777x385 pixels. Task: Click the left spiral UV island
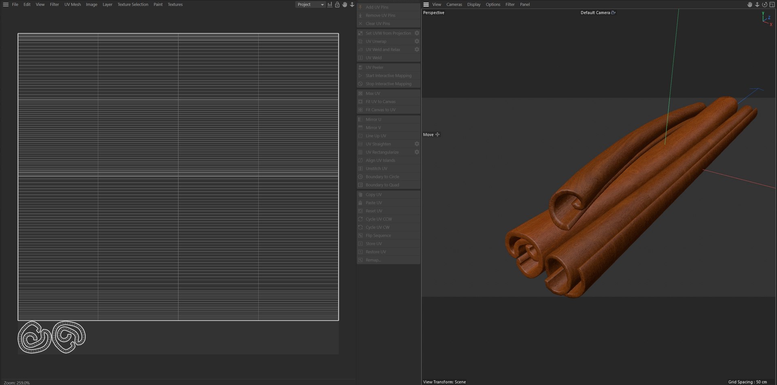pyautogui.click(x=34, y=337)
